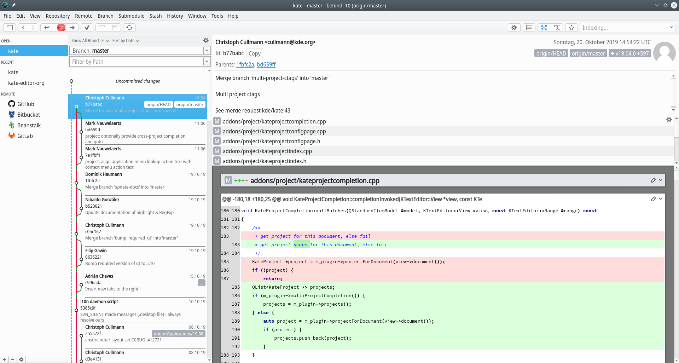Screen dimensions: 679x363
Task: Open the file list gear options
Action: coord(669,120)
